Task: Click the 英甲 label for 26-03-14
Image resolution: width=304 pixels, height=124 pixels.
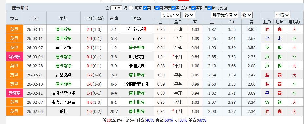Action: click(x=14, y=30)
